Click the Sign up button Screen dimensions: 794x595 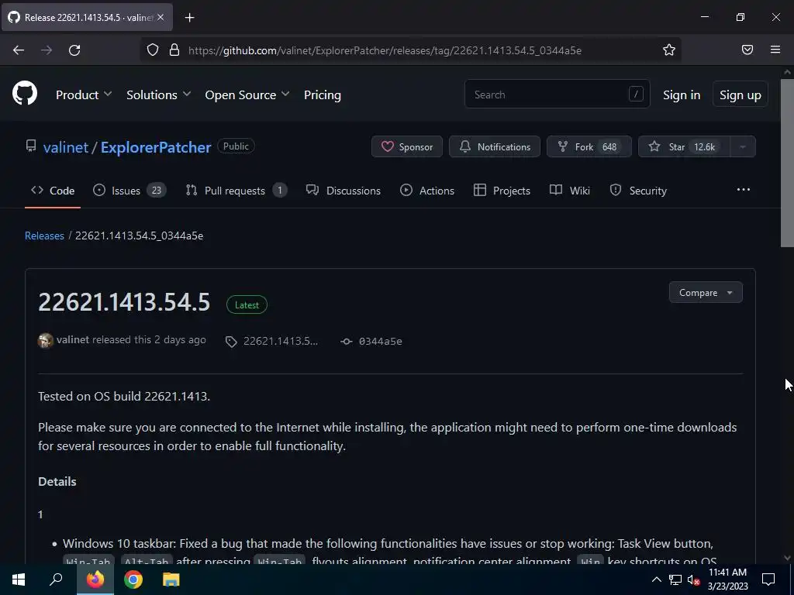[x=740, y=95]
